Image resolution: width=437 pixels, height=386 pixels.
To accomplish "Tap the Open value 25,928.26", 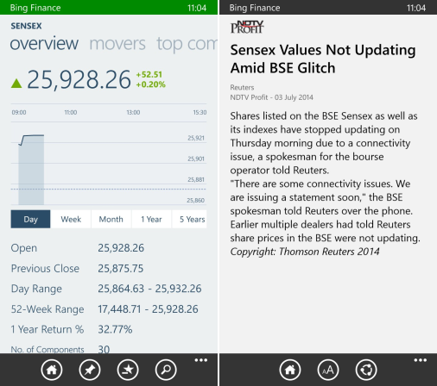I will (x=121, y=248).
